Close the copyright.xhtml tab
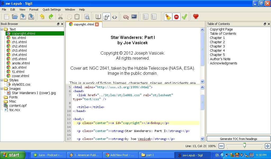The image size is (271, 159). (x=97, y=24)
